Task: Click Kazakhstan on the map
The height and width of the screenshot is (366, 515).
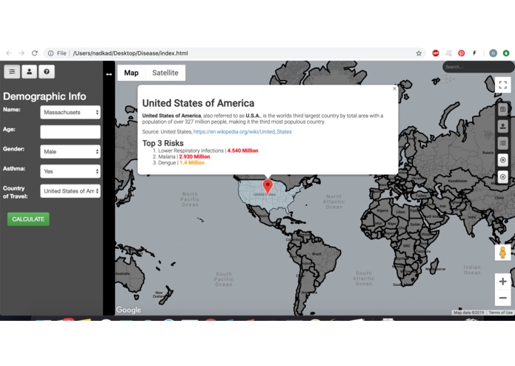Action: (x=457, y=181)
